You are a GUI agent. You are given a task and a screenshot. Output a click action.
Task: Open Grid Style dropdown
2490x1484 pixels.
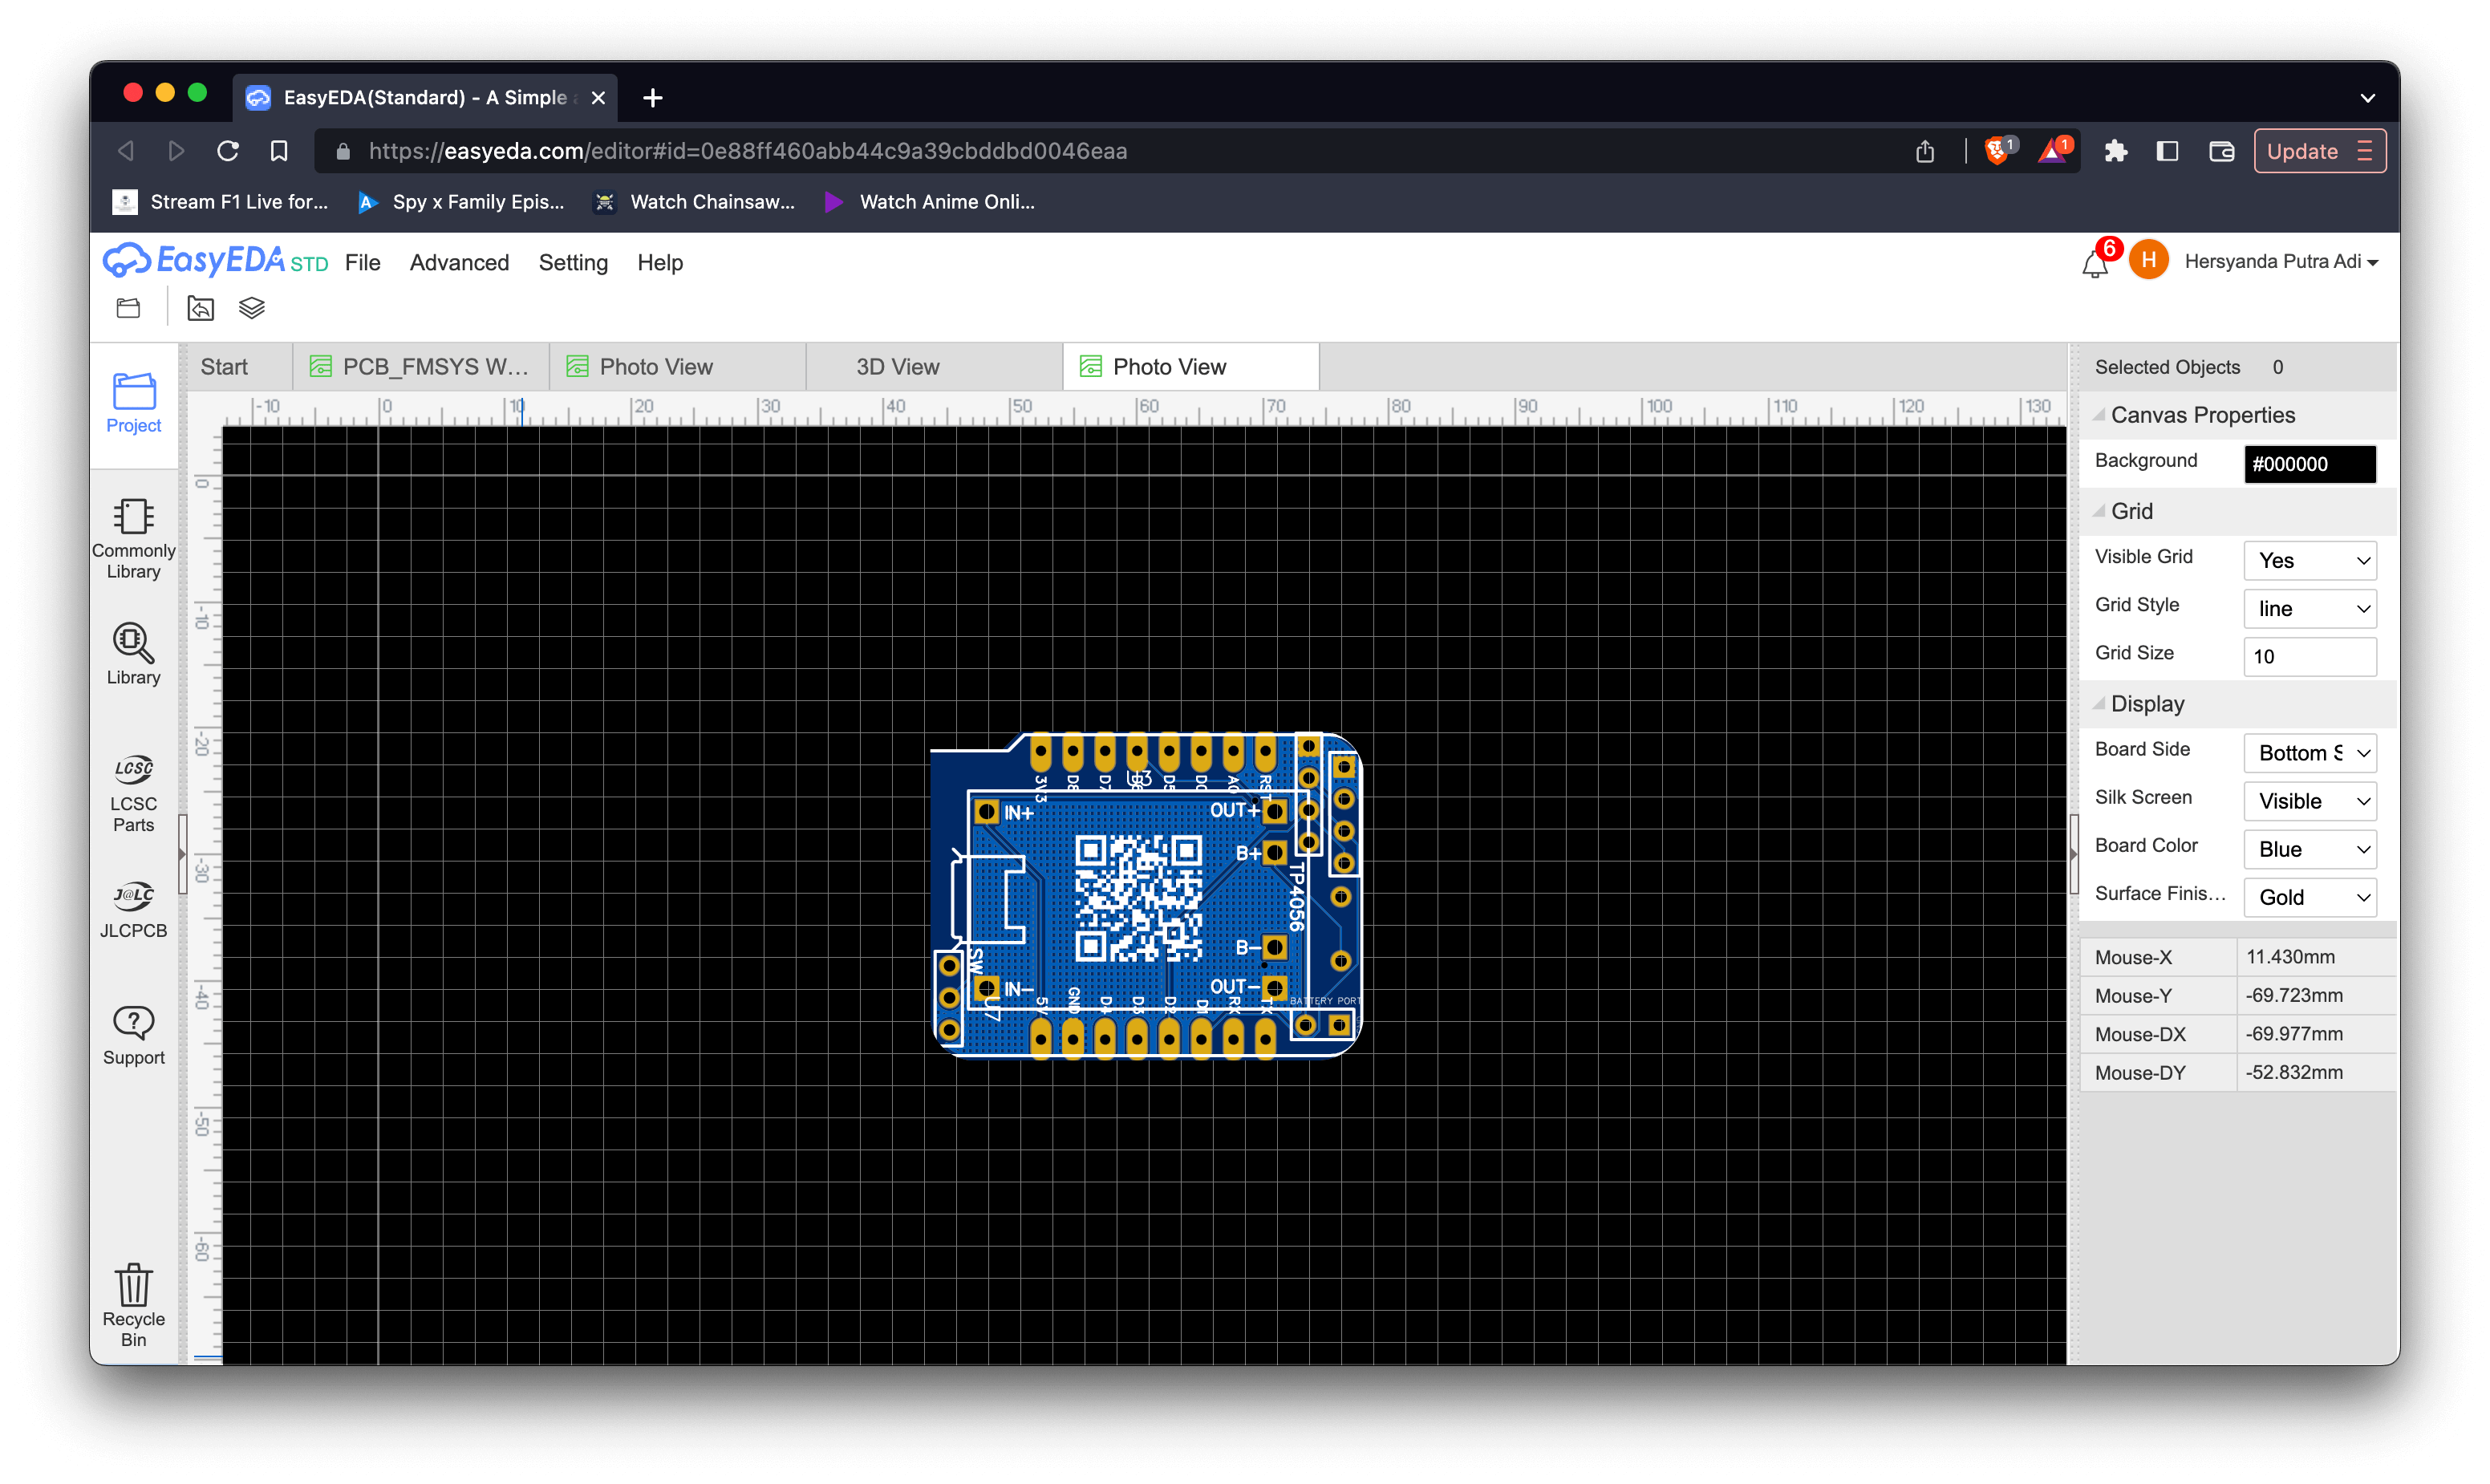coord(2309,608)
